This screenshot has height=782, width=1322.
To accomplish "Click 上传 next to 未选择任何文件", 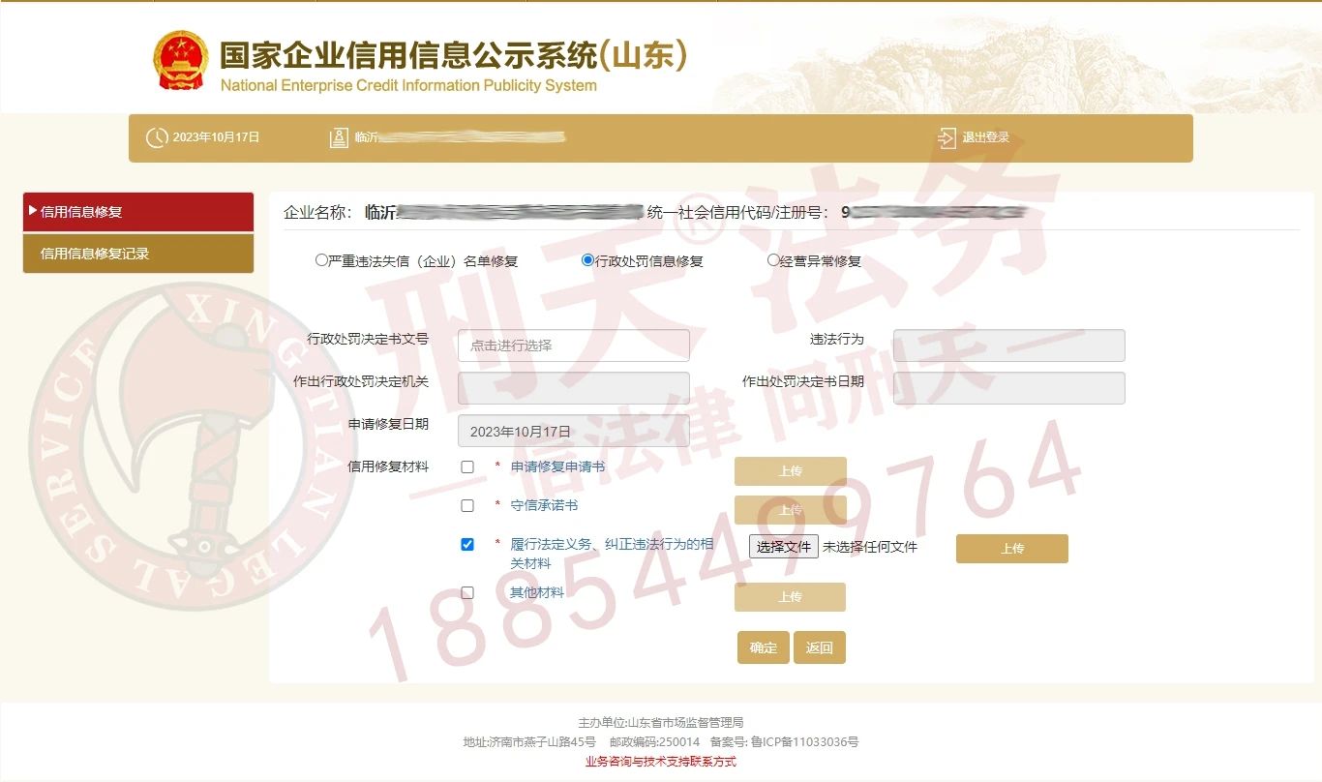I will pos(1012,549).
